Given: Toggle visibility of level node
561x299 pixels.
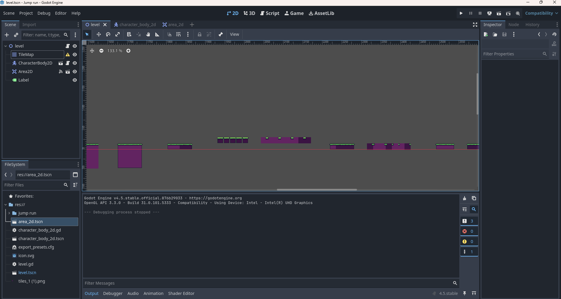Looking at the screenshot, I should pyautogui.click(x=75, y=46).
